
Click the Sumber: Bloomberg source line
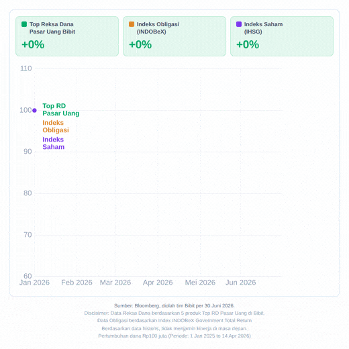174,305
